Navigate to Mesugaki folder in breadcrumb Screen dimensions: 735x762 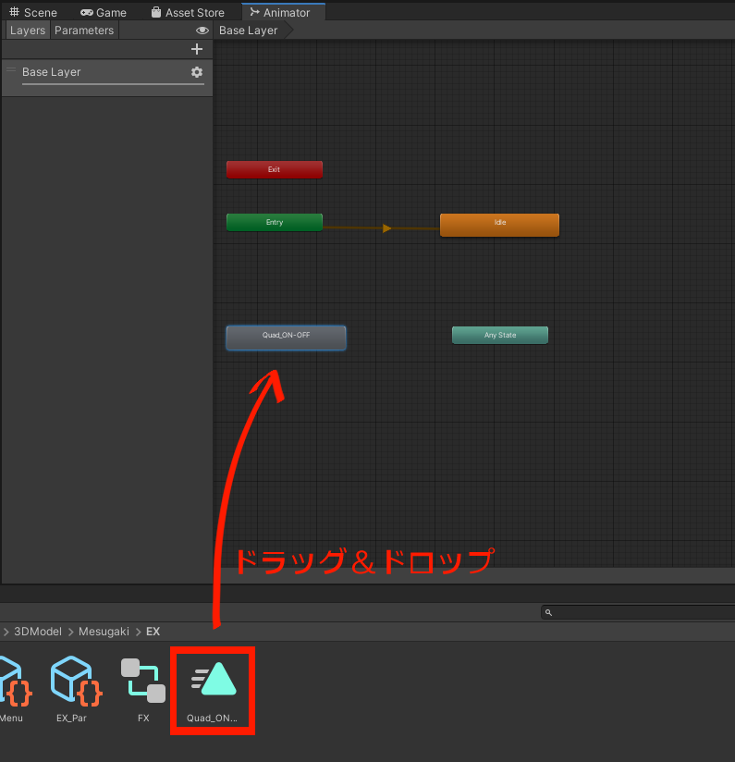(x=104, y=632)
